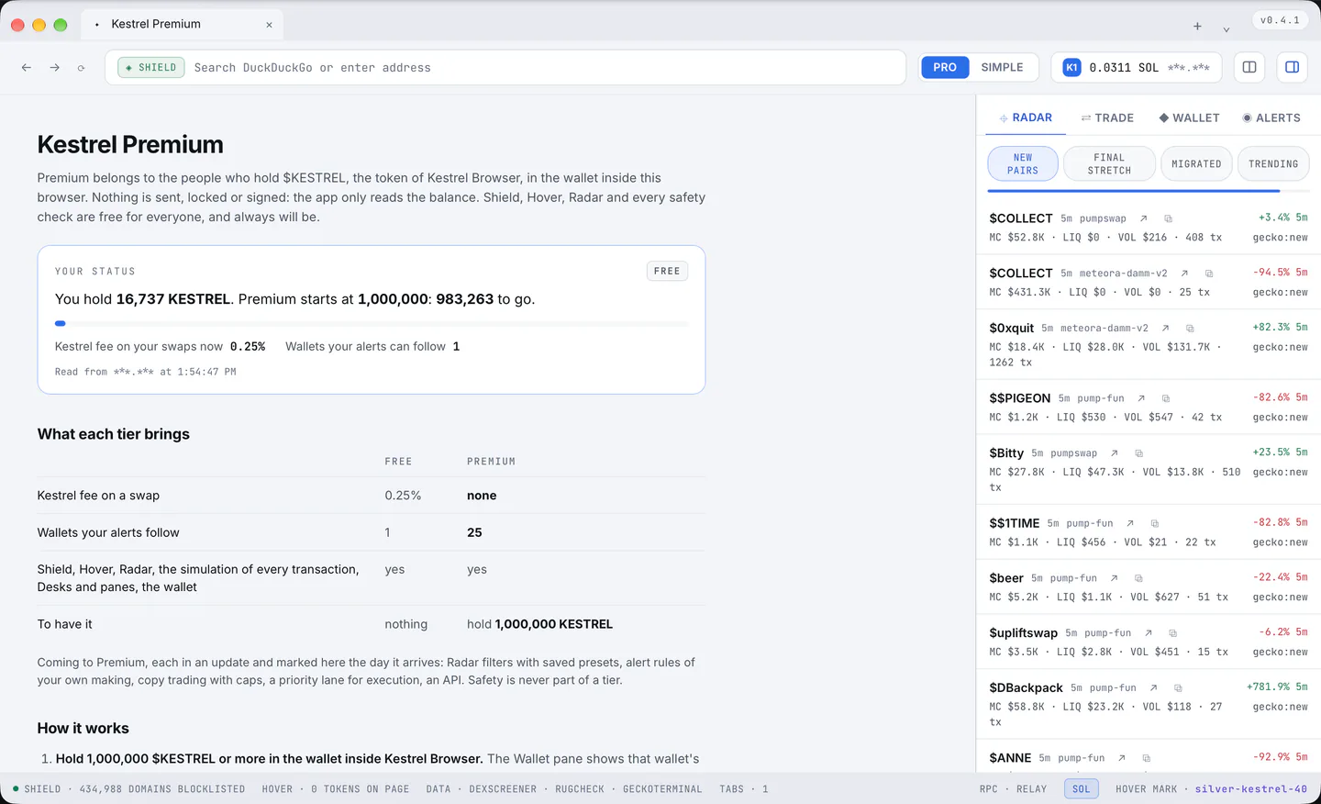Image resolution: width=1321 pixels, height=804 pixels.
Task: Switch to SIMPLE mode
Action: click(x=1002, y=67)
